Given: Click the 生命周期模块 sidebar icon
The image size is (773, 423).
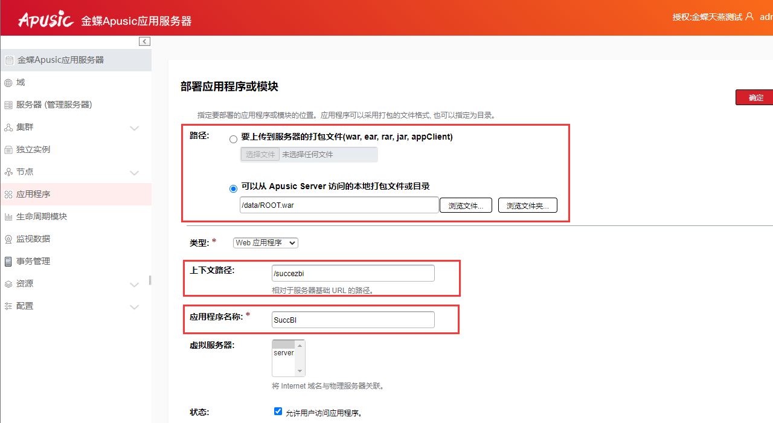Looking at the screenshot, I should tap(8, 216).
